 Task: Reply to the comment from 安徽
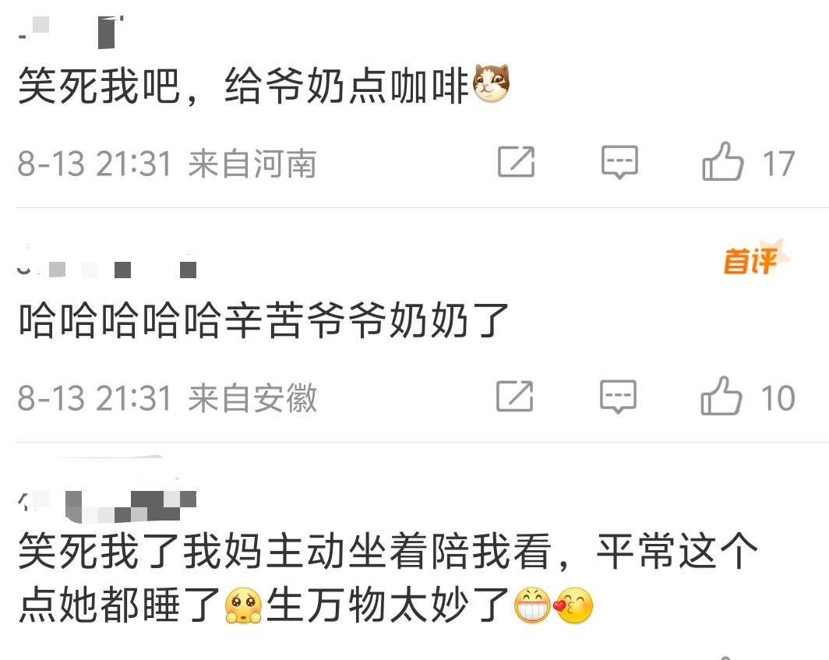618,396
